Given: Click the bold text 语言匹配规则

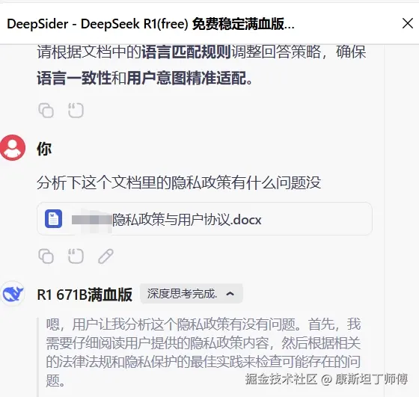Looking at the screenshot, I should pyautogui.click(x=186, y=52).
